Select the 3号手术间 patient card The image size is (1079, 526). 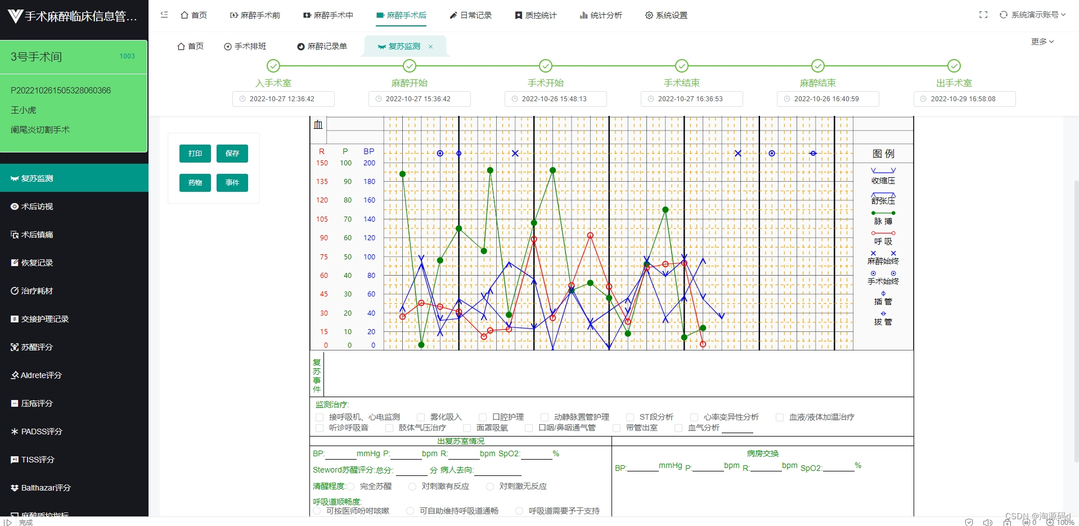(x=74, y=96)
